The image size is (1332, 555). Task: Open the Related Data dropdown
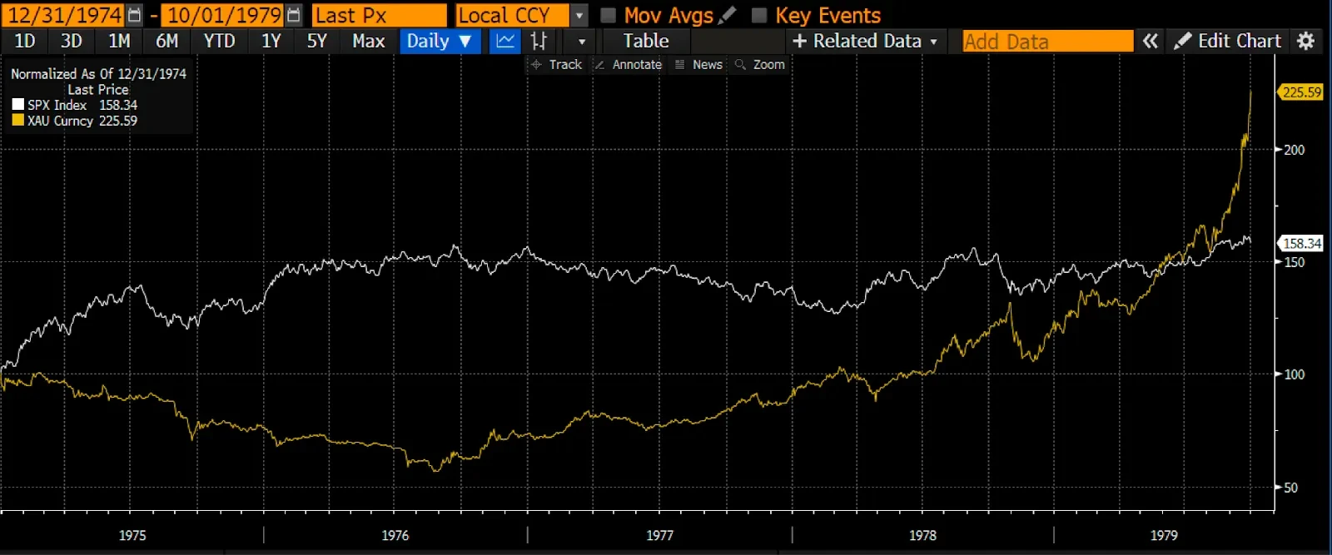click(865, 41)
